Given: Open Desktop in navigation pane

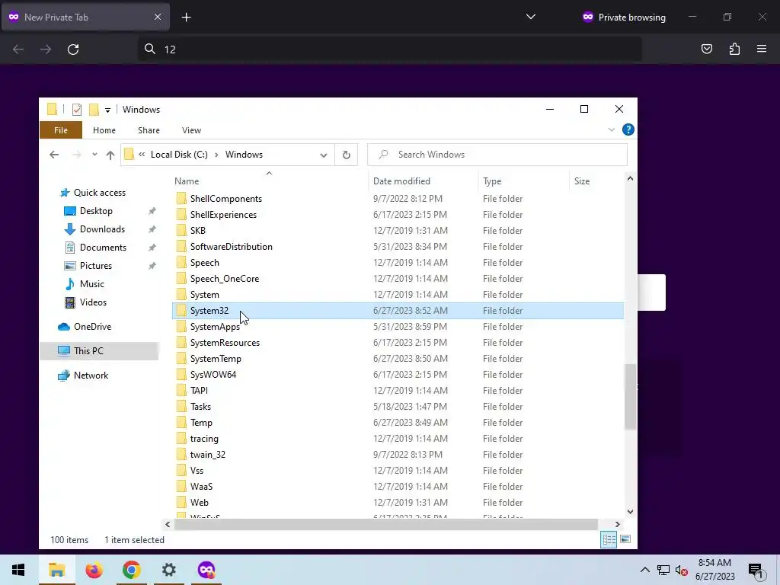Looking at the screenshot, I should coord(96,211).
